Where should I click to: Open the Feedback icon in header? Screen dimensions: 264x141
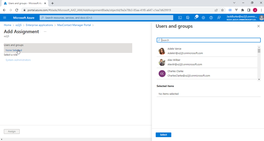(x=219, y=18)
